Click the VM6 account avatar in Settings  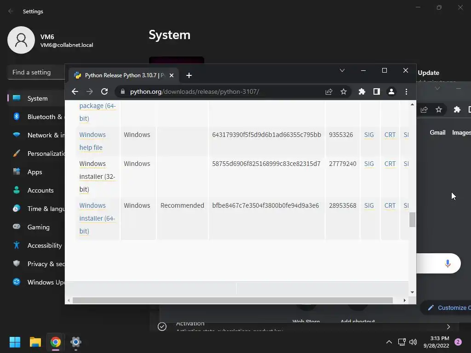(x=21, y=40)
